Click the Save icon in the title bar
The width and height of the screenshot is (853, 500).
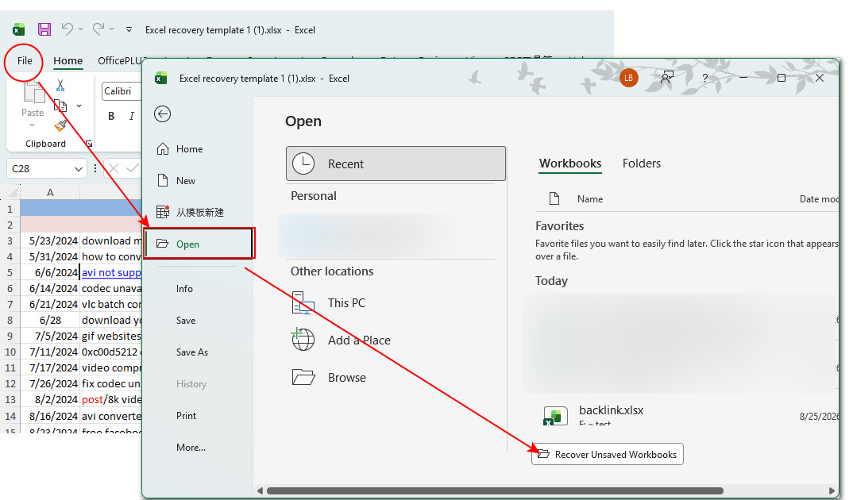(x=44, y=29)
